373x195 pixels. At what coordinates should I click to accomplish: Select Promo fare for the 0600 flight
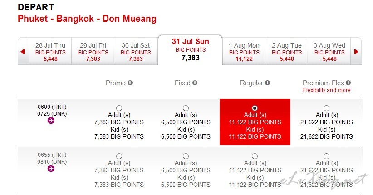click(x=119, y=108)
